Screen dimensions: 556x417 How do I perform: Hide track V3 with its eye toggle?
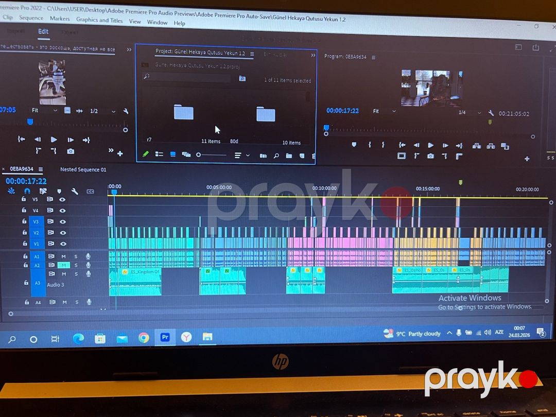point(63,221)
